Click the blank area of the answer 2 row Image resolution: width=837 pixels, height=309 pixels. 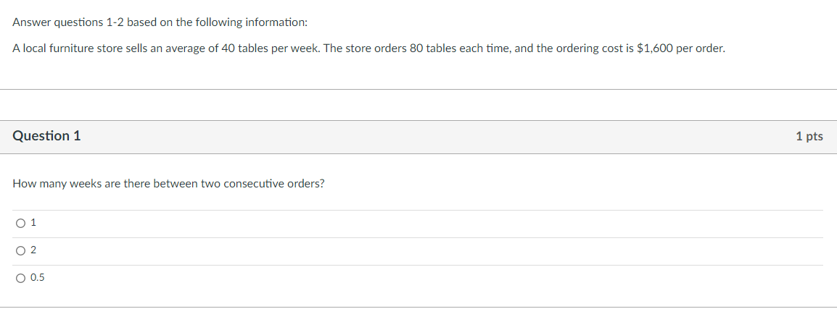435,250
